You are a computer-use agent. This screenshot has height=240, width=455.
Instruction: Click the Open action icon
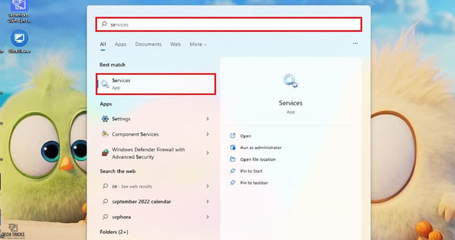pos(233,135)
